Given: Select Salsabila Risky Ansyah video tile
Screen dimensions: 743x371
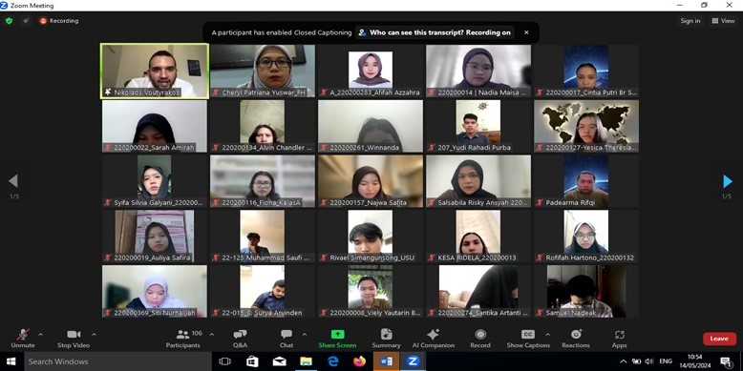Looking at the screenshot, I should 478,181.
